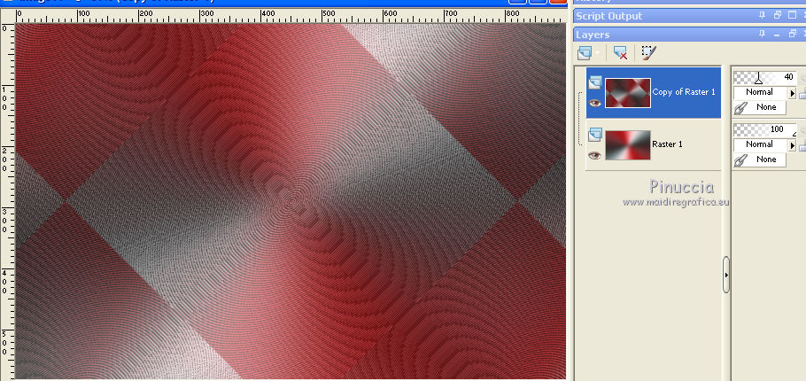This screenshot has width=806, height=381.
Task: Restore the Script Output panel
Action: [778, 15]
